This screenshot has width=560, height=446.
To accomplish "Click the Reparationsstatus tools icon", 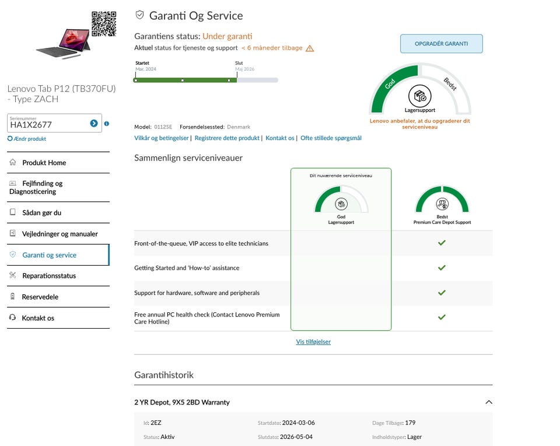I will click(13, 276).
